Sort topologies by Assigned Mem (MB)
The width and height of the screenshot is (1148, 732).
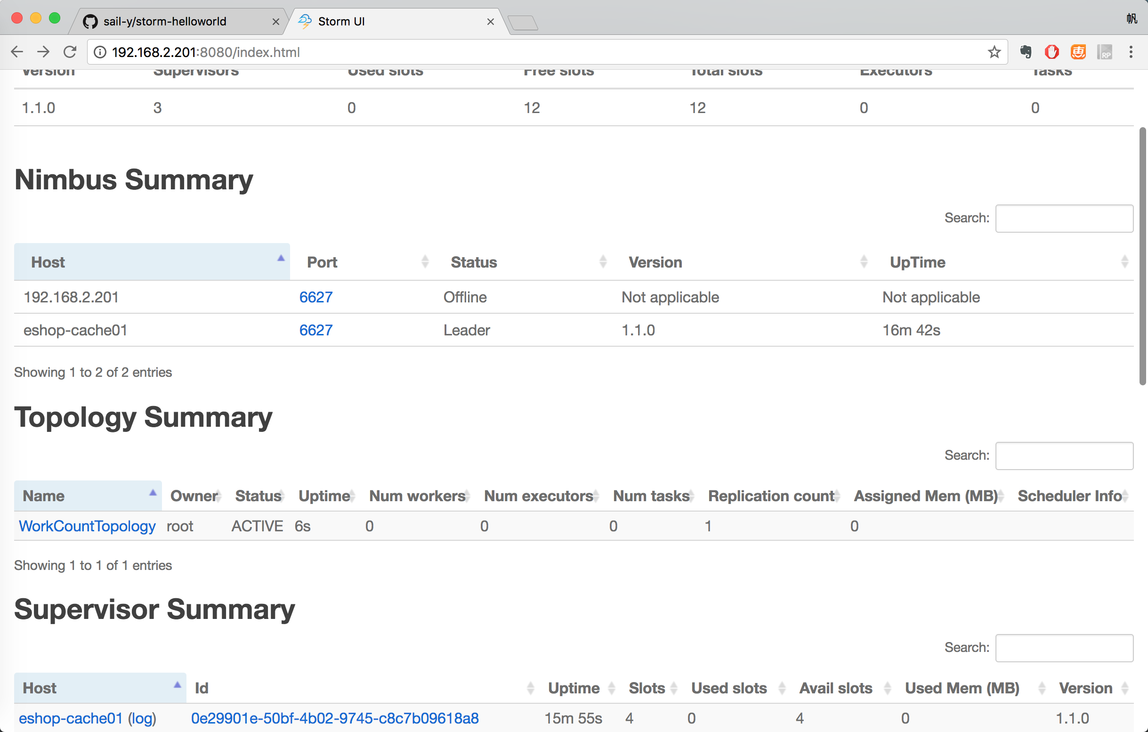tap(927, 496)
